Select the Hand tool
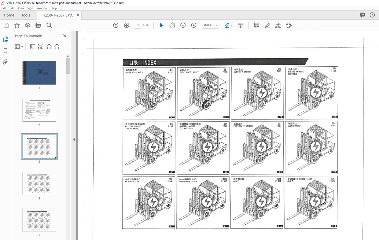The height and width of the screenshot is (240, 379). (x=172, y=25)
